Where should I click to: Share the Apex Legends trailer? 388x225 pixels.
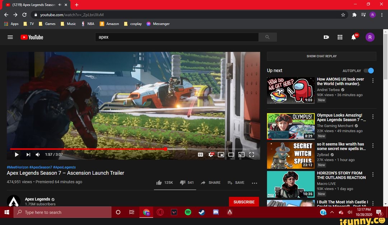coord(211,182)
